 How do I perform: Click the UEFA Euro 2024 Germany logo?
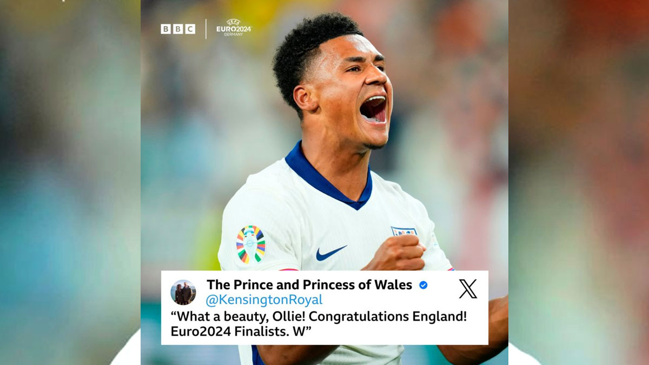point(234,27)
